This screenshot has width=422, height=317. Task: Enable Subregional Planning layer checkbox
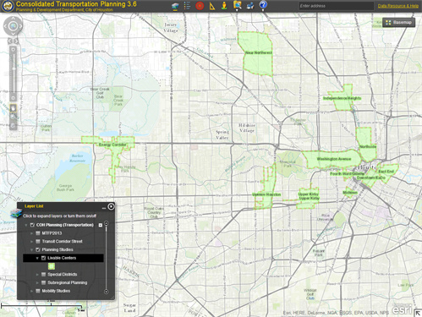coord(44,282)
